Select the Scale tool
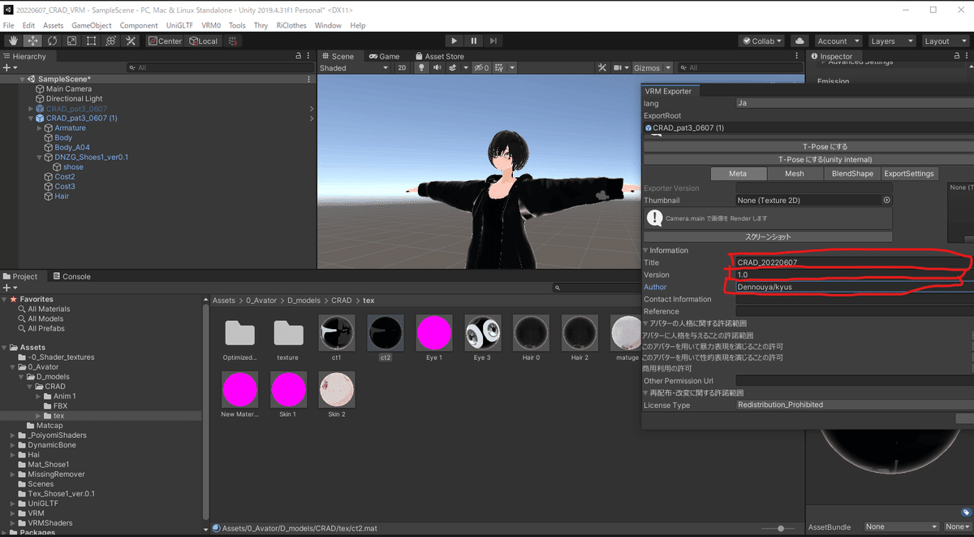 72,41
